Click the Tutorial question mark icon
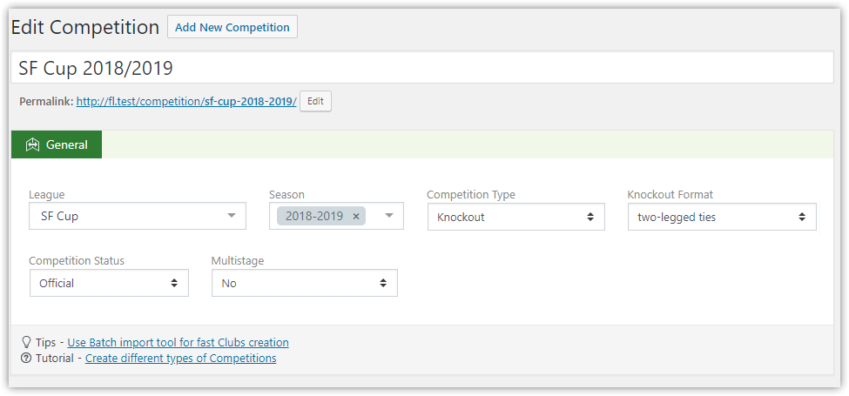The height and width of the screenshot is (396, 849). point(26,358)
